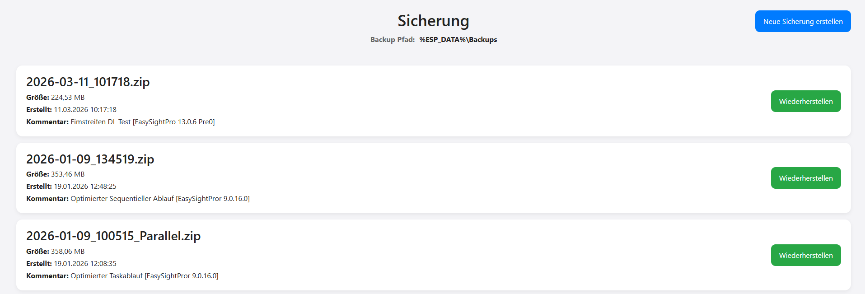Select the %ESP_DATA%\Backups path text
This screenshot has width=865, height=294.
[x=458, y=40]
